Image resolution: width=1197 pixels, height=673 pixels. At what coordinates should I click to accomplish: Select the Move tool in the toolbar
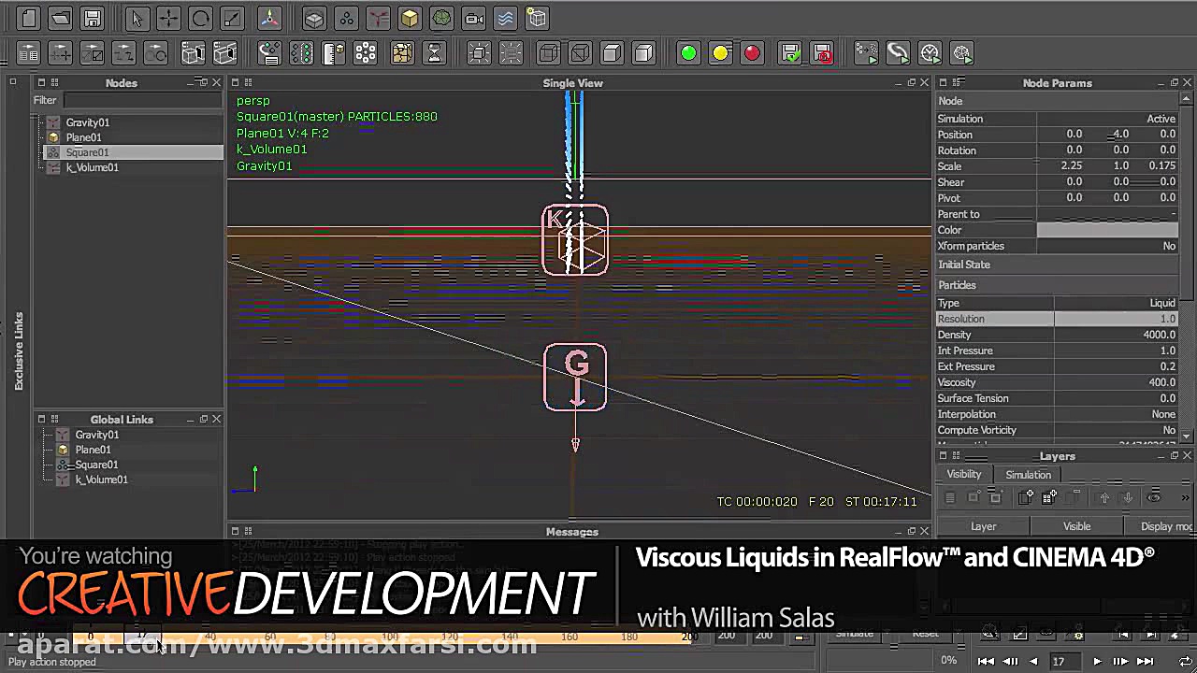(171, 19)
